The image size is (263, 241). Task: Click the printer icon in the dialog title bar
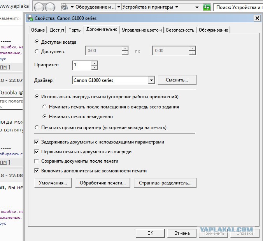(x=30, y=18)
